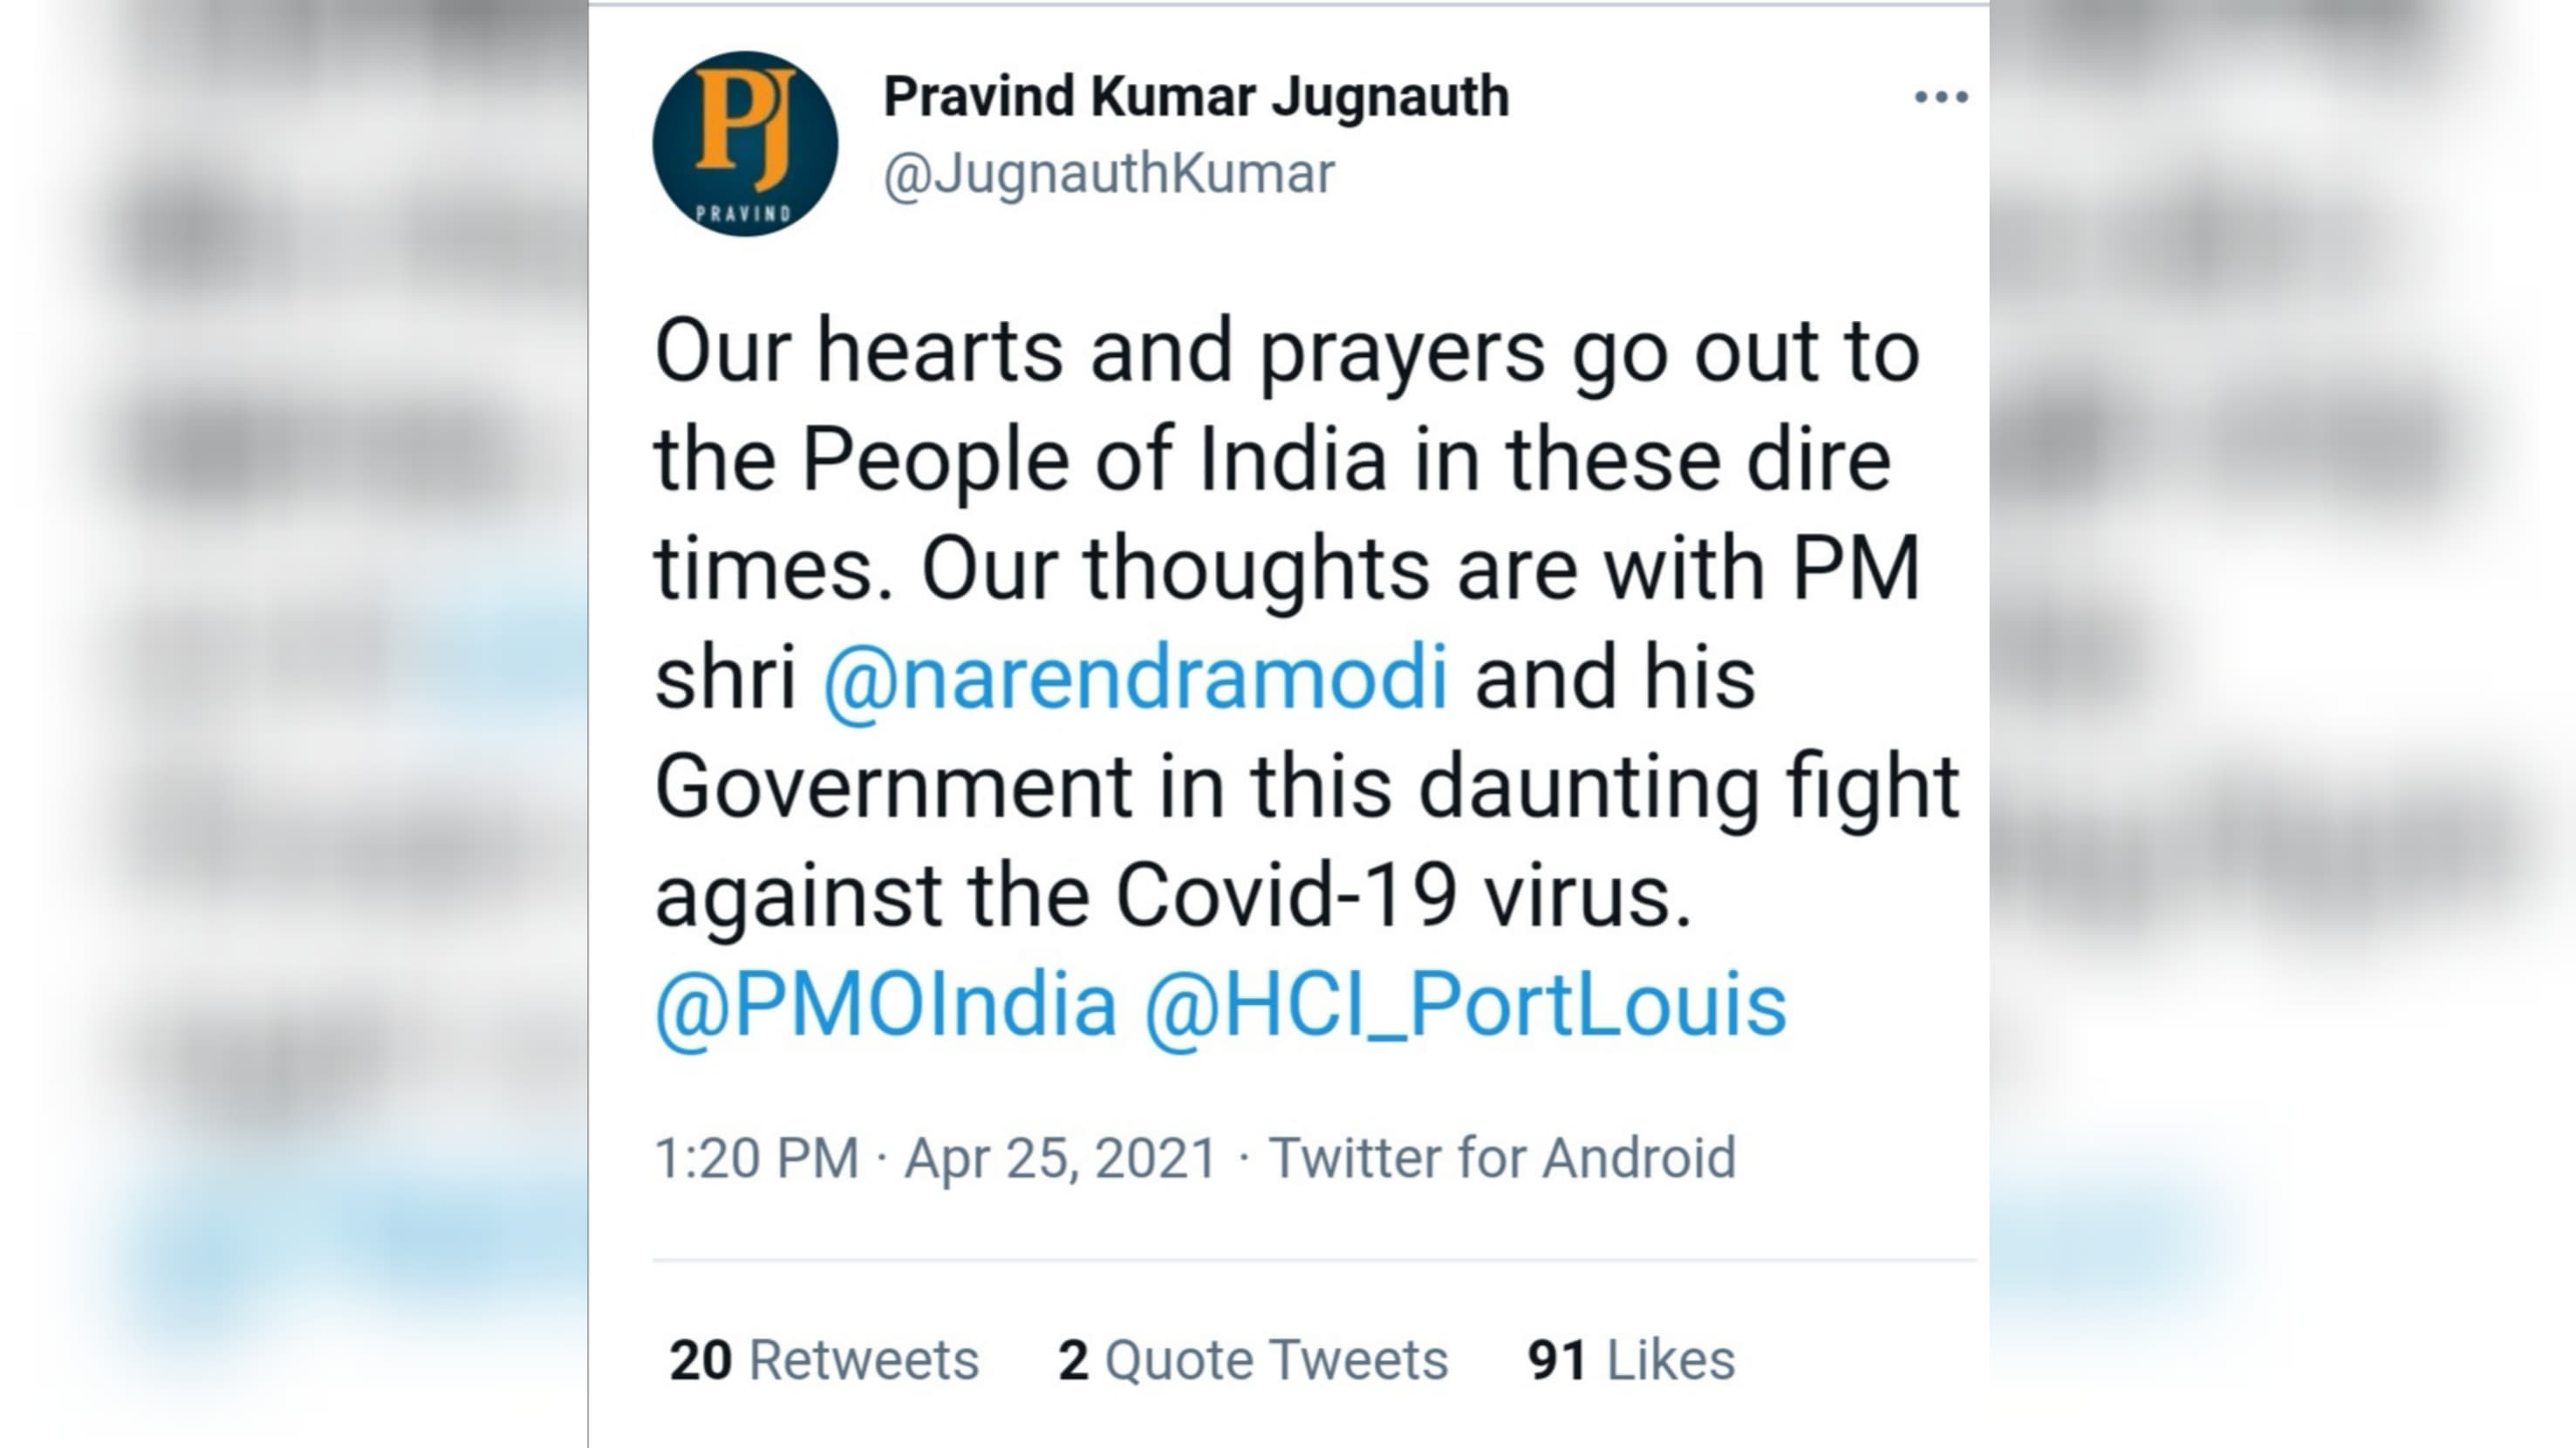
Task: Click the word 'Covid-19' in the tweet
Action: pos(1285,895)
